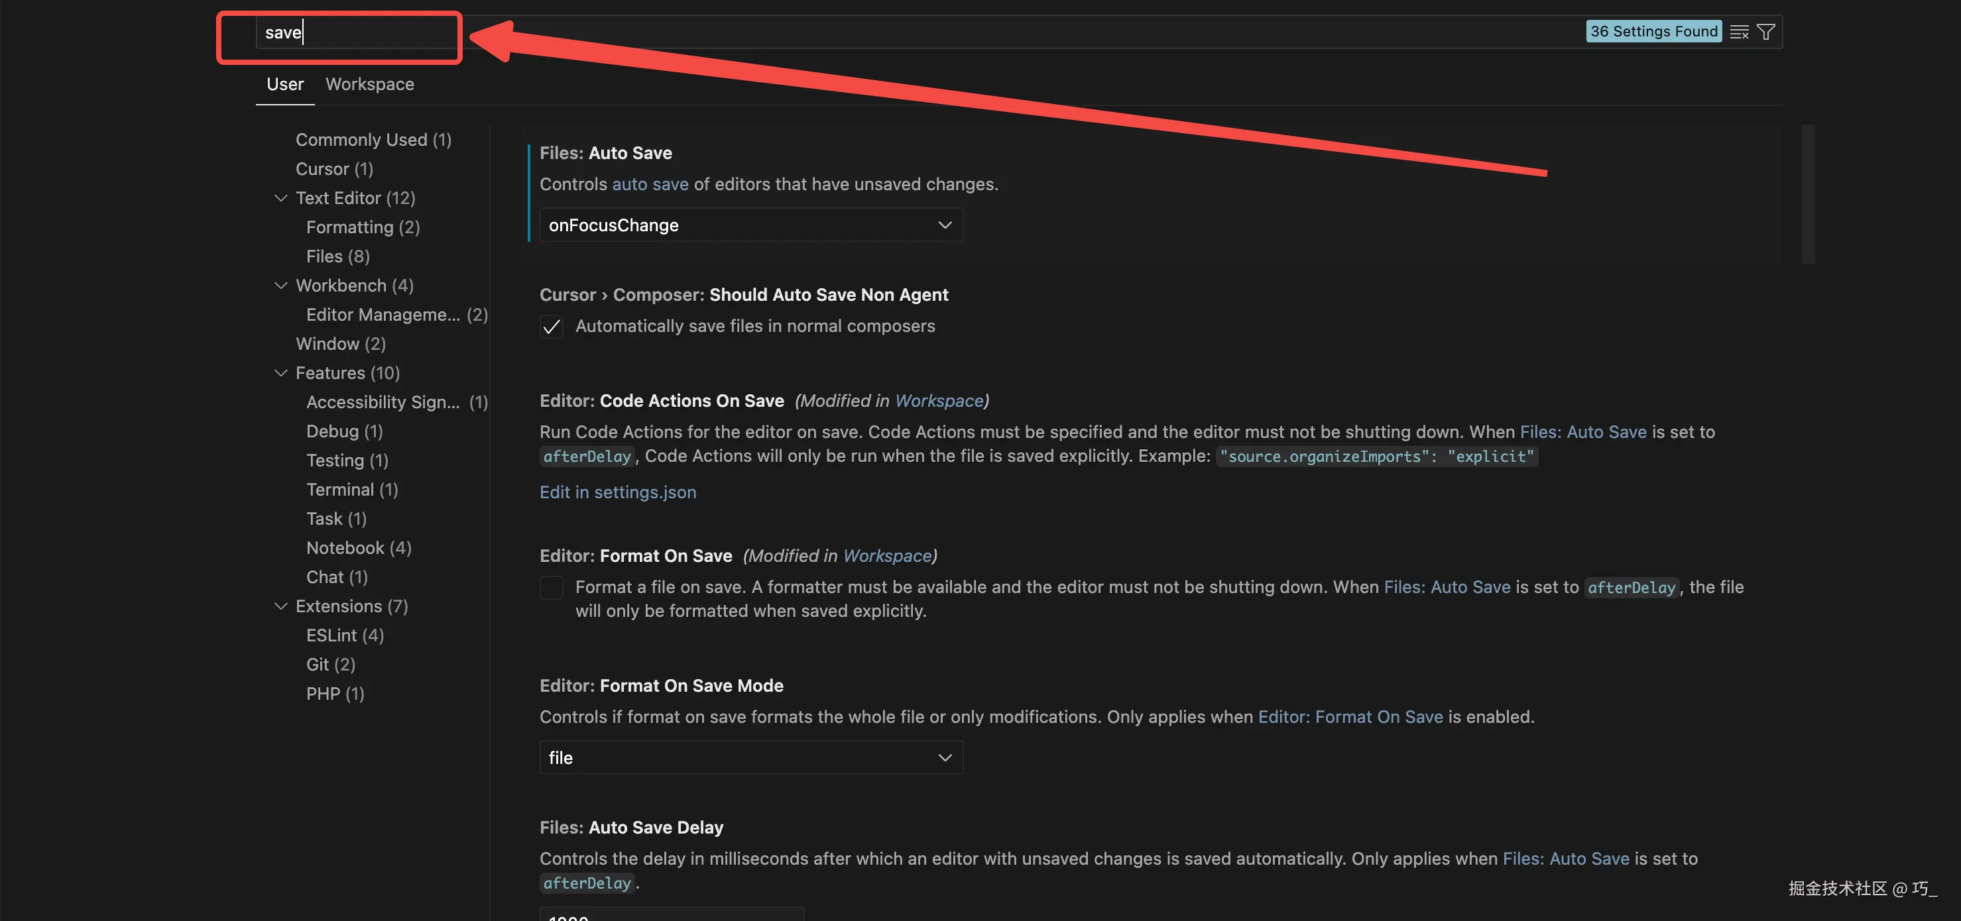The image size is (1961, 921).
Task: Open the Format On Save Mode dropdown
Action: (x=750, y=758)
